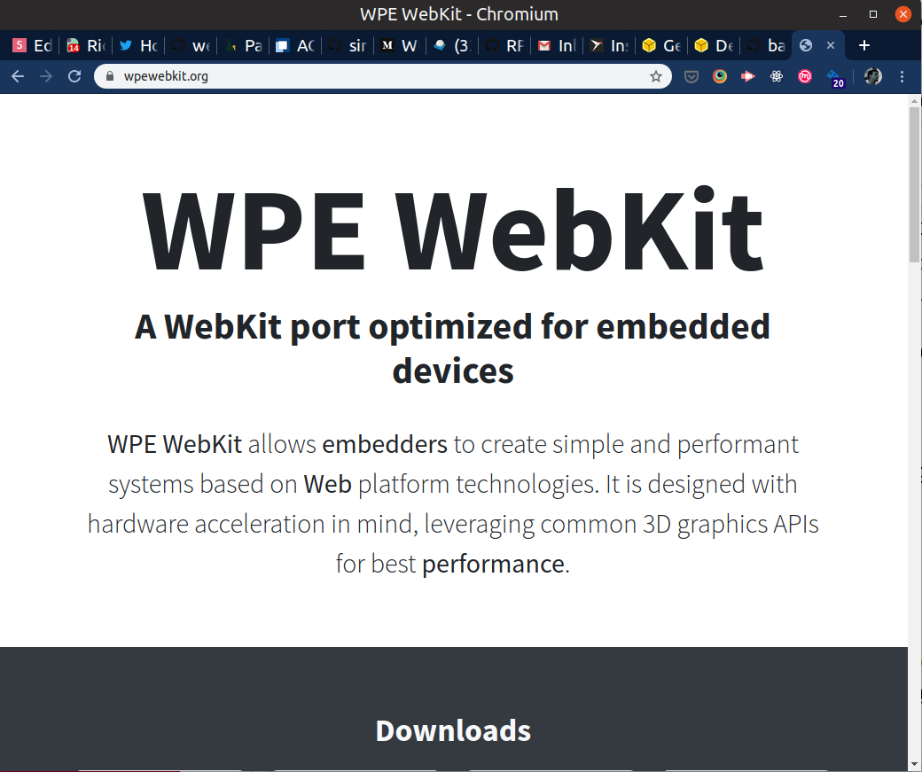Click the 'WPE WebKit' main heading
This screenshot has height=772, width=922.
pyautogui.click(x=453, y=229)
